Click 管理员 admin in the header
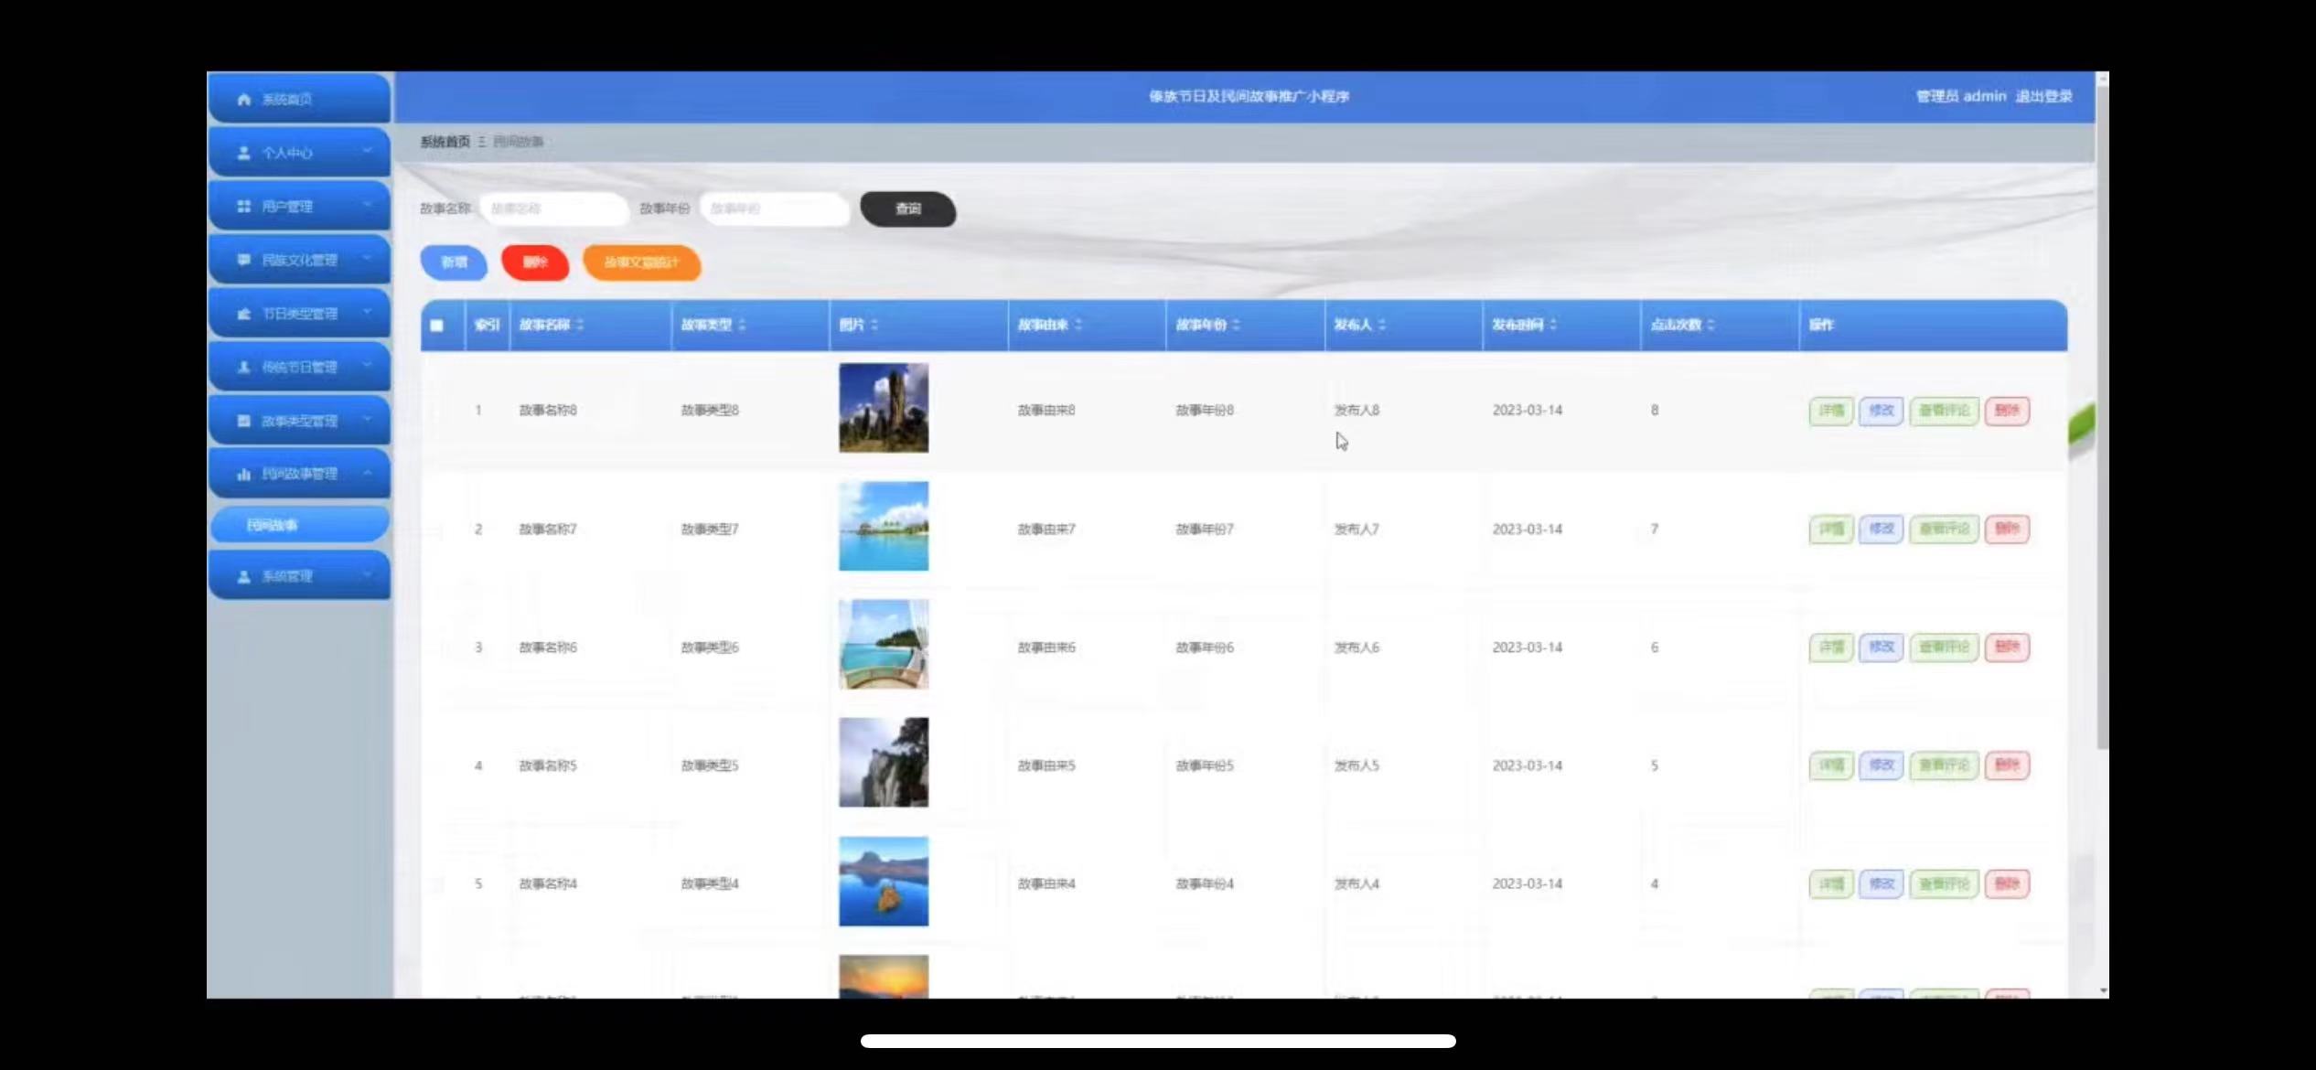 (x=1961, y=96)
